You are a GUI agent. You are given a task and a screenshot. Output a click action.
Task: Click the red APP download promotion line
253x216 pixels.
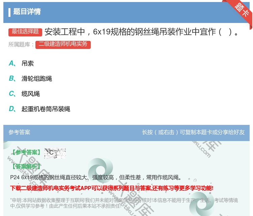112,188
